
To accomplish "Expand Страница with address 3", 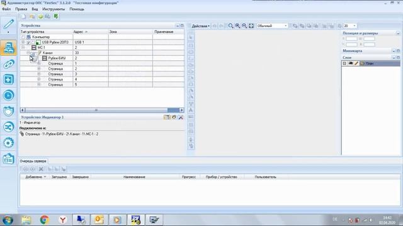I will point(39,74).
